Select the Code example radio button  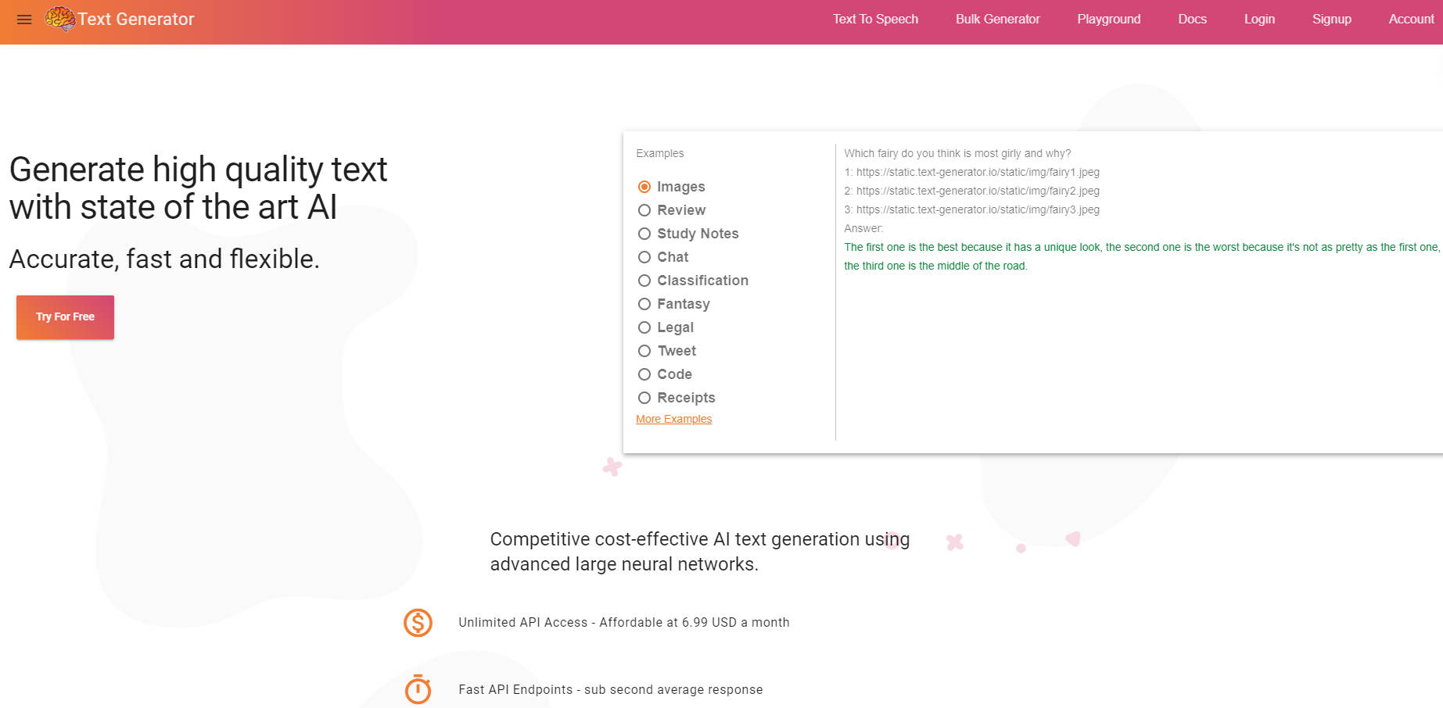(644, 374)
